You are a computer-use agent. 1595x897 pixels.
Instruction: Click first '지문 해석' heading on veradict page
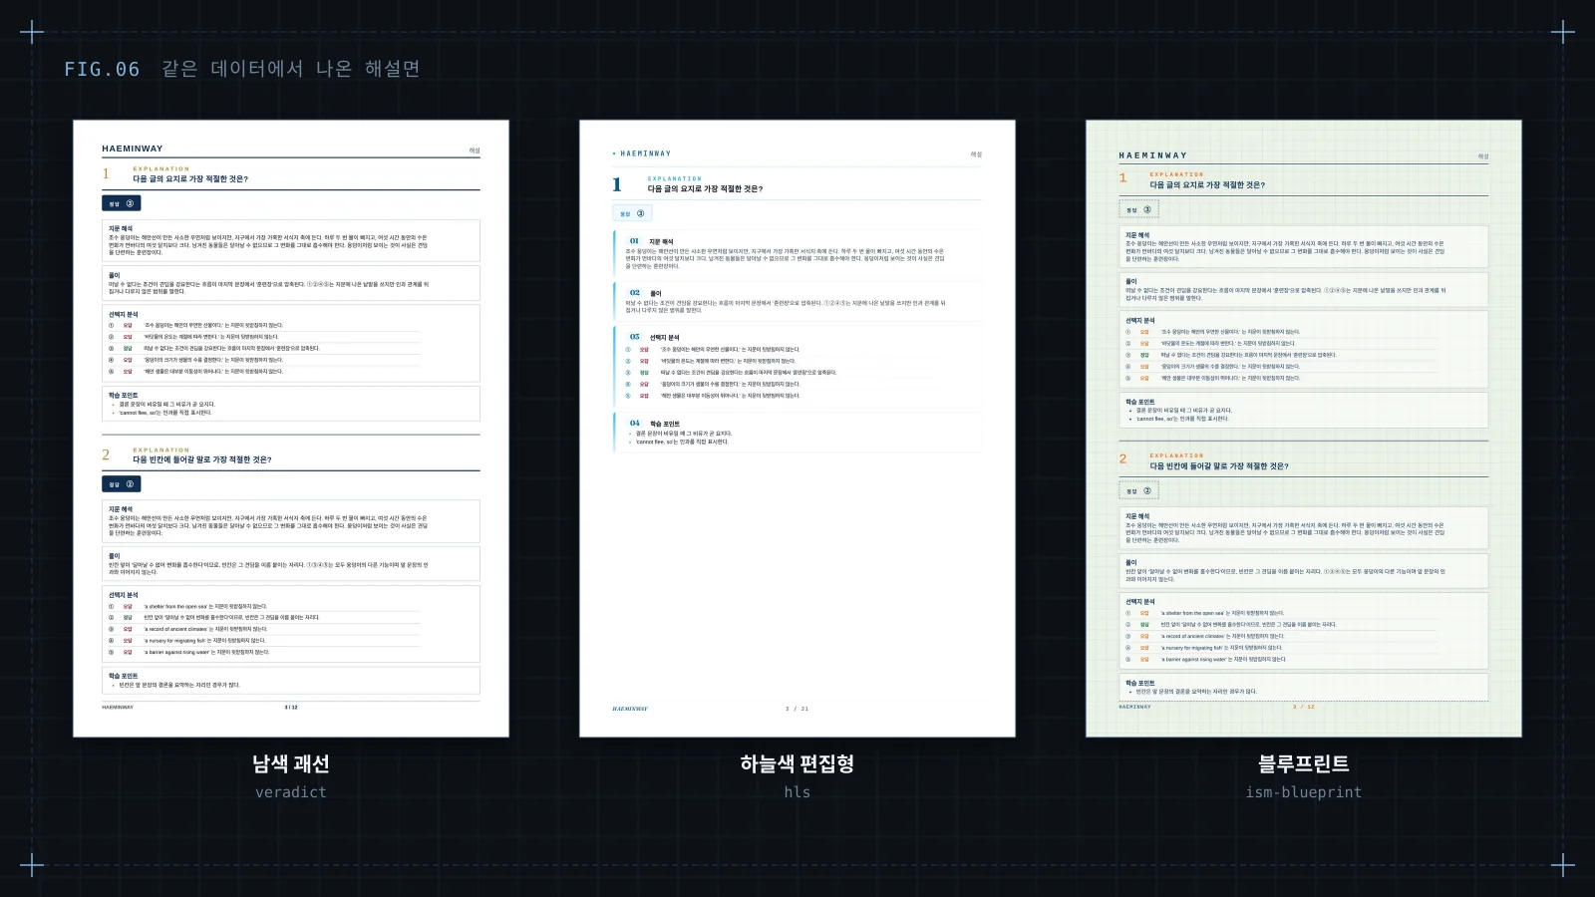[121, 228]
